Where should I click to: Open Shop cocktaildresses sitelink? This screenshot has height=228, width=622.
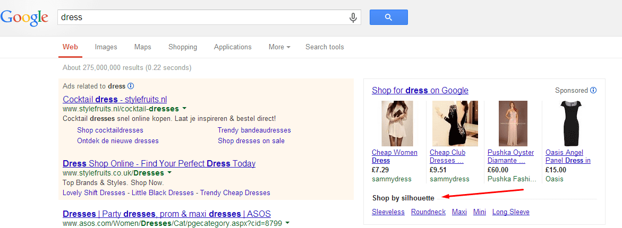(110, 130)
